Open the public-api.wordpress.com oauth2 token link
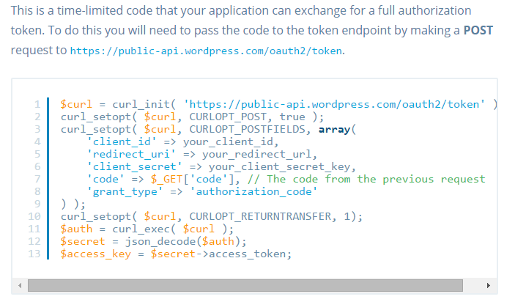This screenshot has height=302, width=526. (206, 51)
